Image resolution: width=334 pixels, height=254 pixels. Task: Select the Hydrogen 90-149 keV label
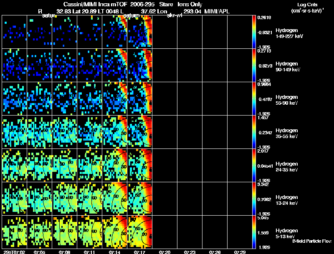tap(287, 67)
